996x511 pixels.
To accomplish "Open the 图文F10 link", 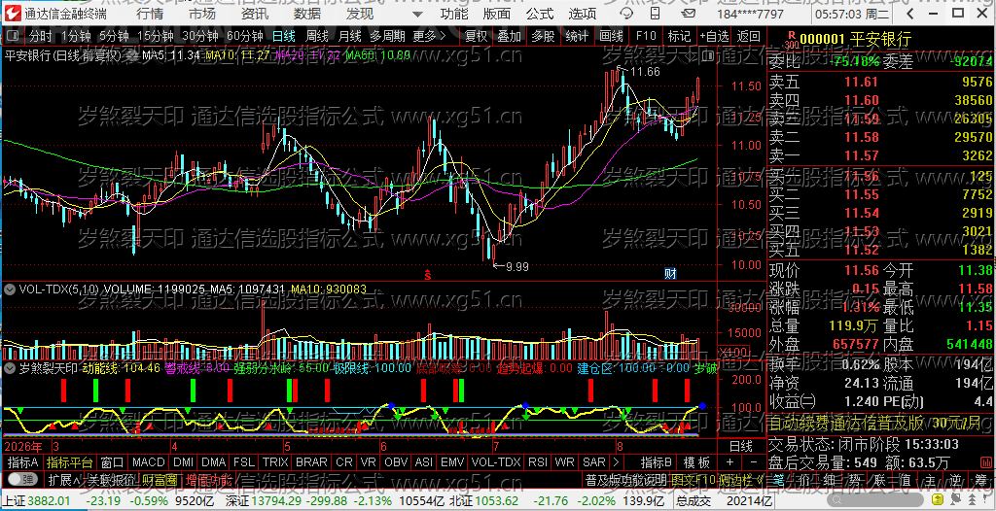I will coord(693,479).
